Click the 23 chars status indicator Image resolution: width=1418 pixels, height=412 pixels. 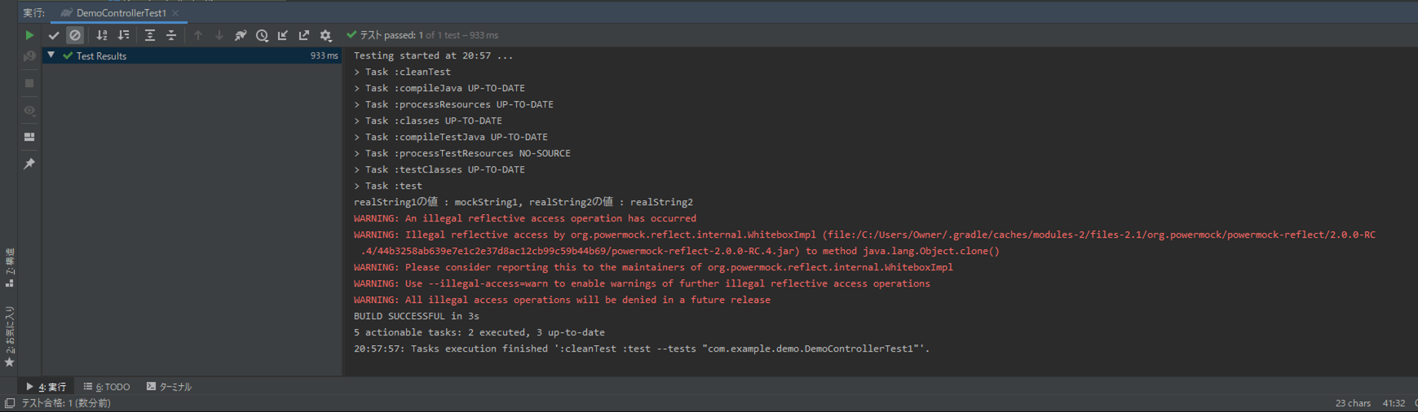1353,403
